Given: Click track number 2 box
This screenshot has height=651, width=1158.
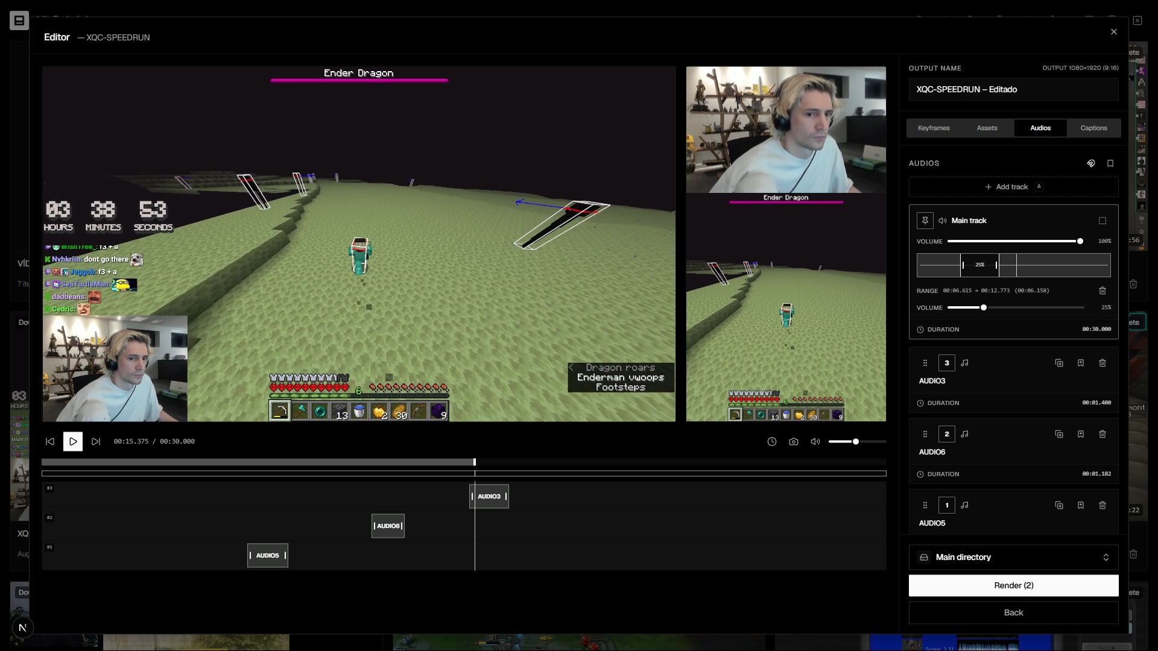Looking at the screenshot, I should [x=947, y=434].
